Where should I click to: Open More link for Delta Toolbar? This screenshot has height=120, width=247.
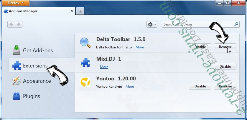point(140,47)
